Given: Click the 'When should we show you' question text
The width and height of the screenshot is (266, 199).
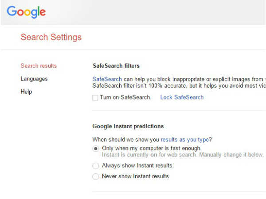Looking at the screenshot, I should coord(126,139).
